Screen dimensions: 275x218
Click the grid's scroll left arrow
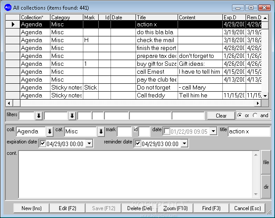(x=9, y=103)
